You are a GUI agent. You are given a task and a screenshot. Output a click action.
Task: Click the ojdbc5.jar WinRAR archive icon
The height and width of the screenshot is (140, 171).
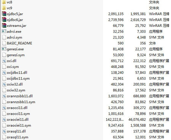coord(4,14)
